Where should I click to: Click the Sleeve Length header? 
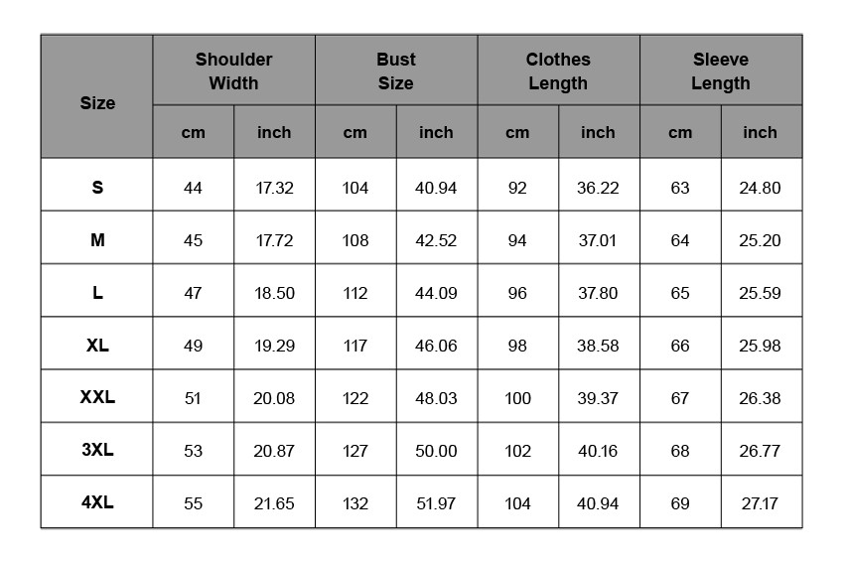(721, 70)
